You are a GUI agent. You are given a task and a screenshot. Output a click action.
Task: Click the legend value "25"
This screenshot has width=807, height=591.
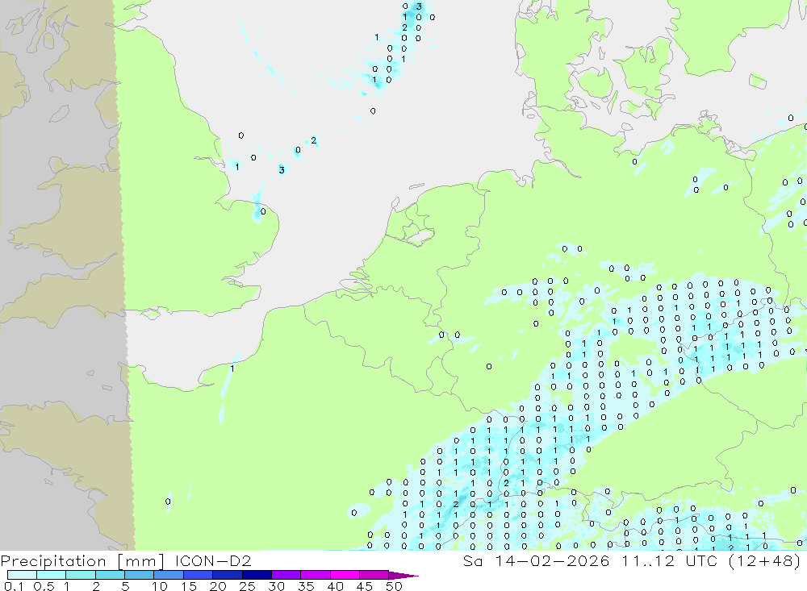coord(248,586)
